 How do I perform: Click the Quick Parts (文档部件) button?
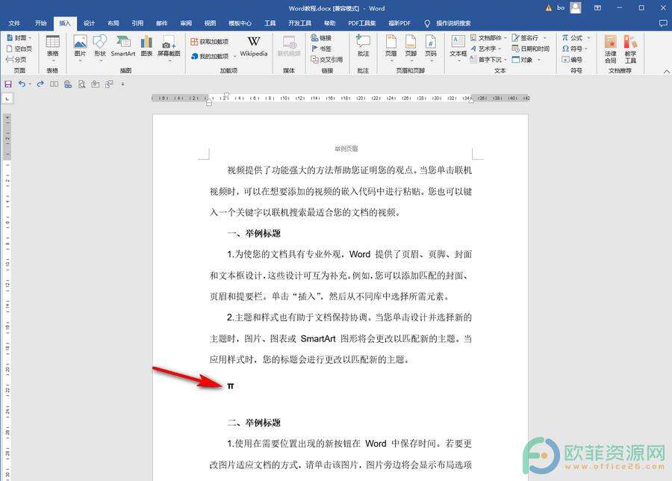485,38
